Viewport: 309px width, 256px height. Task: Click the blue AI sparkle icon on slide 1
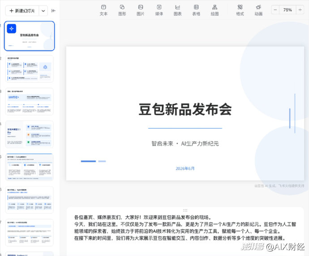pyautogui.click(x=12, y=29)
